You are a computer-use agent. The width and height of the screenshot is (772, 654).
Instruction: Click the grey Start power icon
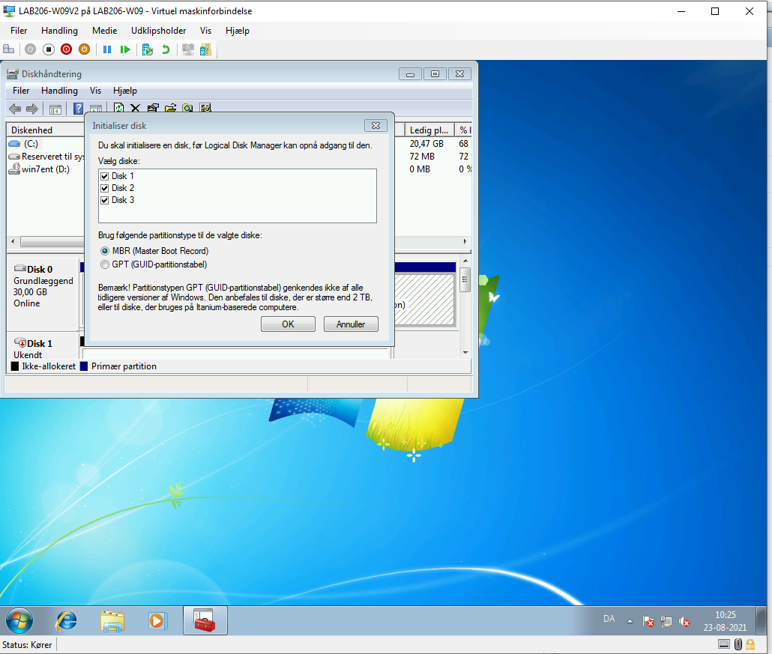(31, 49)
